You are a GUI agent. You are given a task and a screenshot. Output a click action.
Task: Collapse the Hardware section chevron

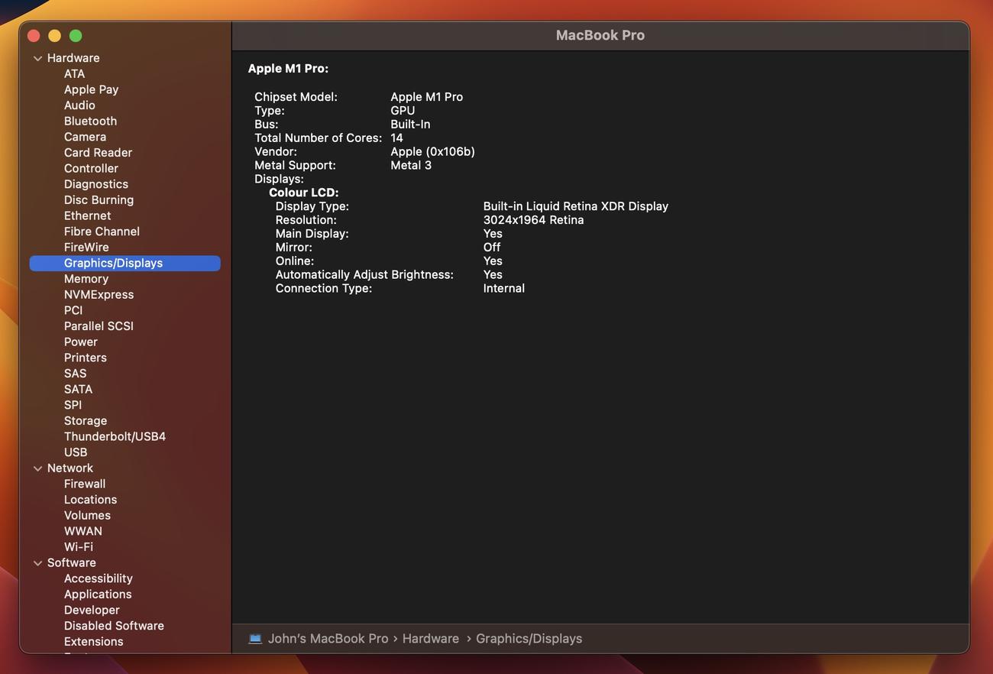37,58
